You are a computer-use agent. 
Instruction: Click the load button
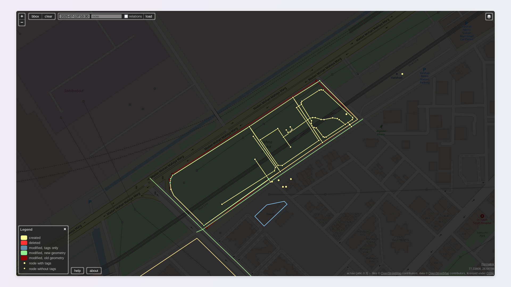[149, 16]
